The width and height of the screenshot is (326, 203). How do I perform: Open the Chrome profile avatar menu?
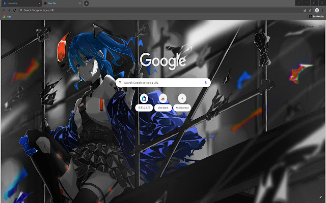[317, 10]
